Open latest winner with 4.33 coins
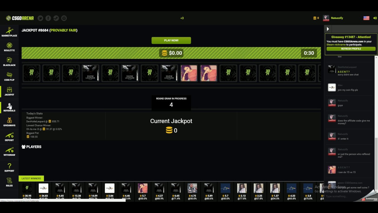 click(291, 191)
